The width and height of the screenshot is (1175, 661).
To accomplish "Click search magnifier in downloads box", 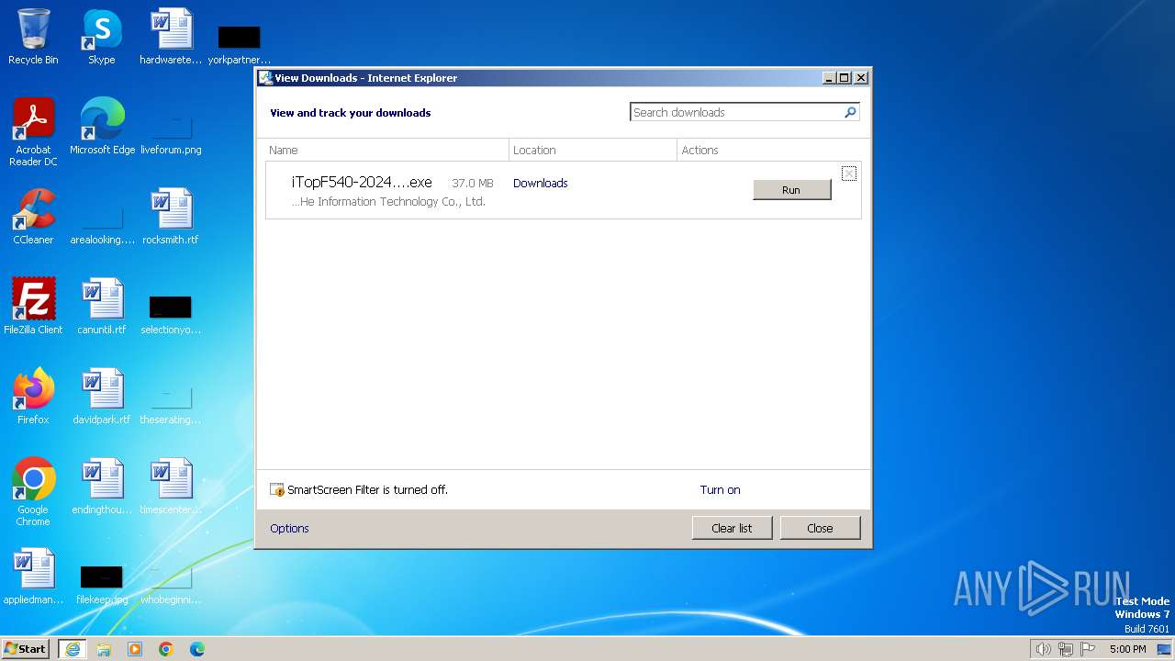I will point(850,112).
